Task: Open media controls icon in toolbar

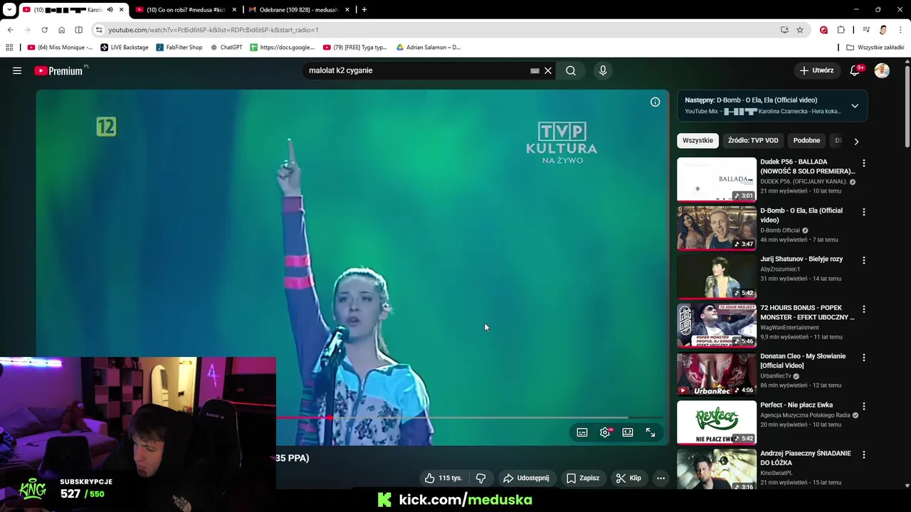Action: coord(866,30)
